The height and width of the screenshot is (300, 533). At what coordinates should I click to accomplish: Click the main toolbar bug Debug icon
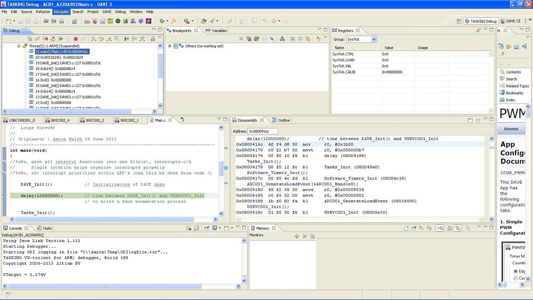[x=162, y=21]
